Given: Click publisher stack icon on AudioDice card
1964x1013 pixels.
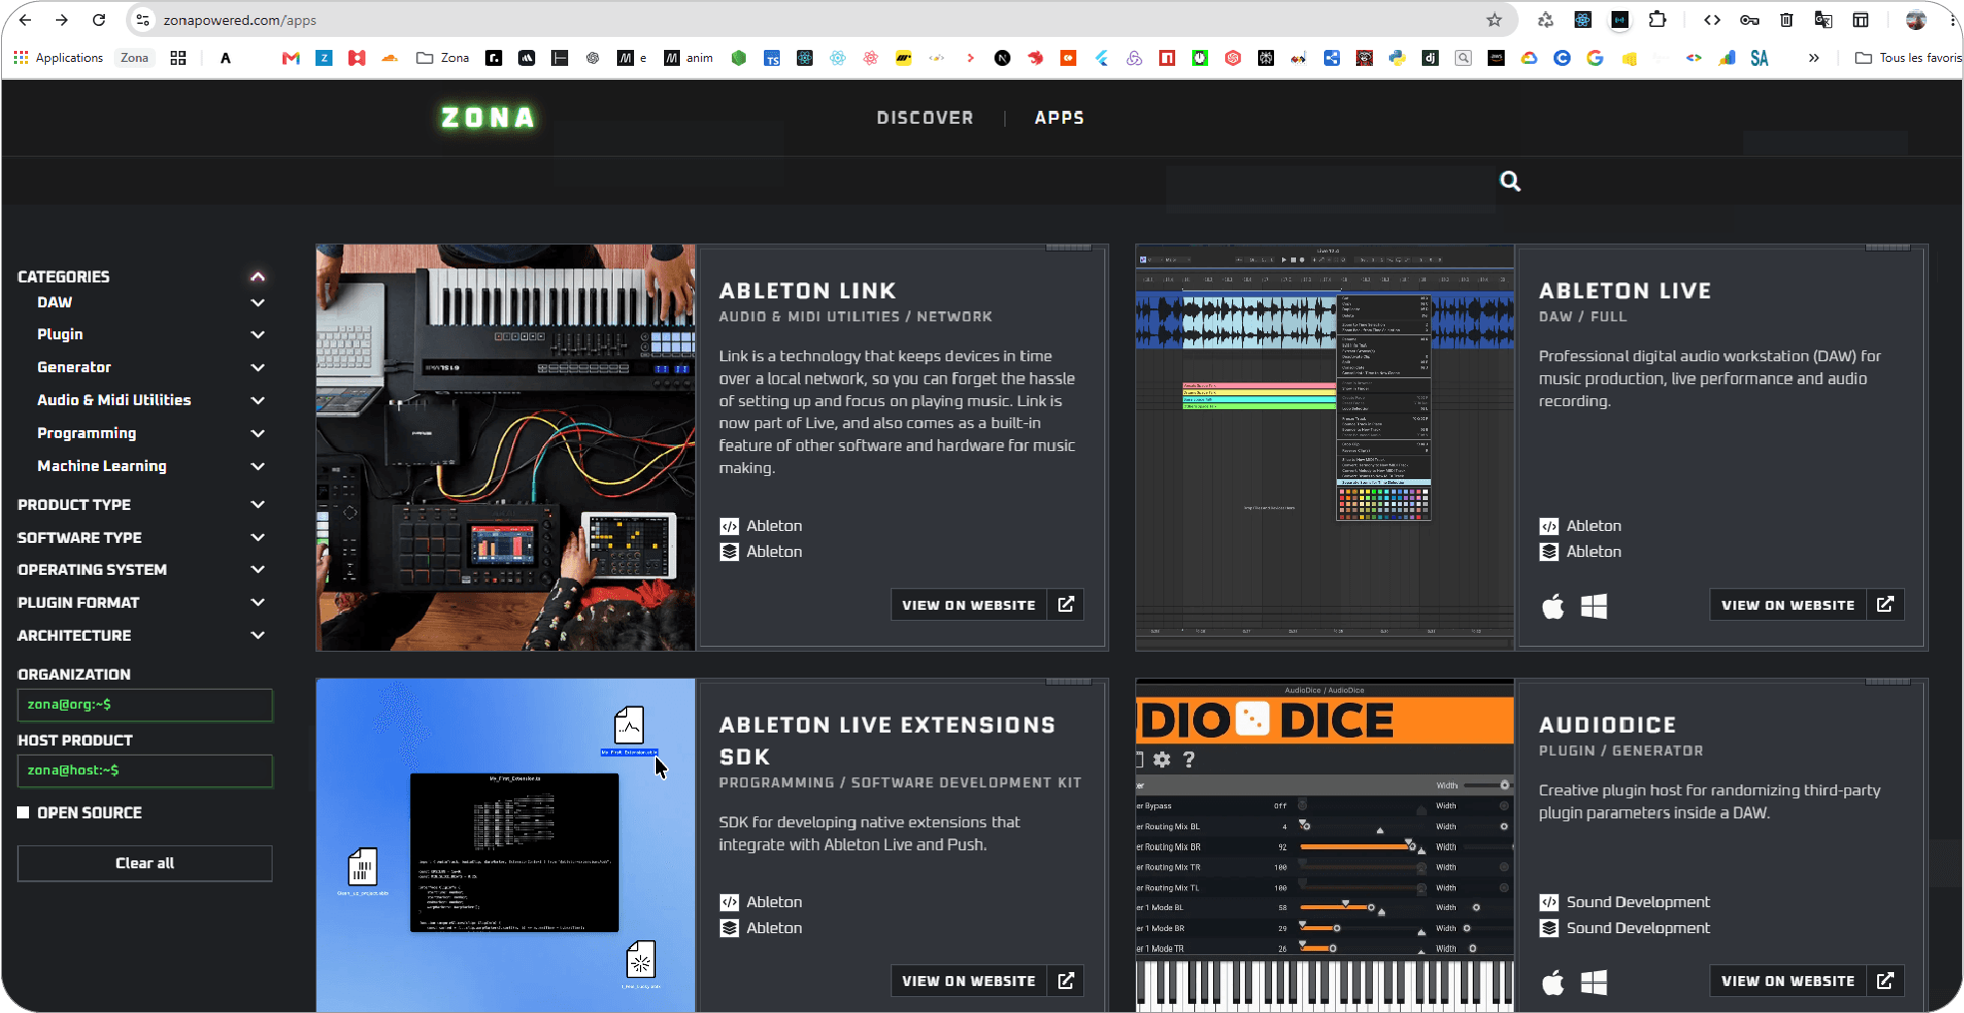Looking at the screenshot, I should pyautogui.click(x=1549, y=928).
